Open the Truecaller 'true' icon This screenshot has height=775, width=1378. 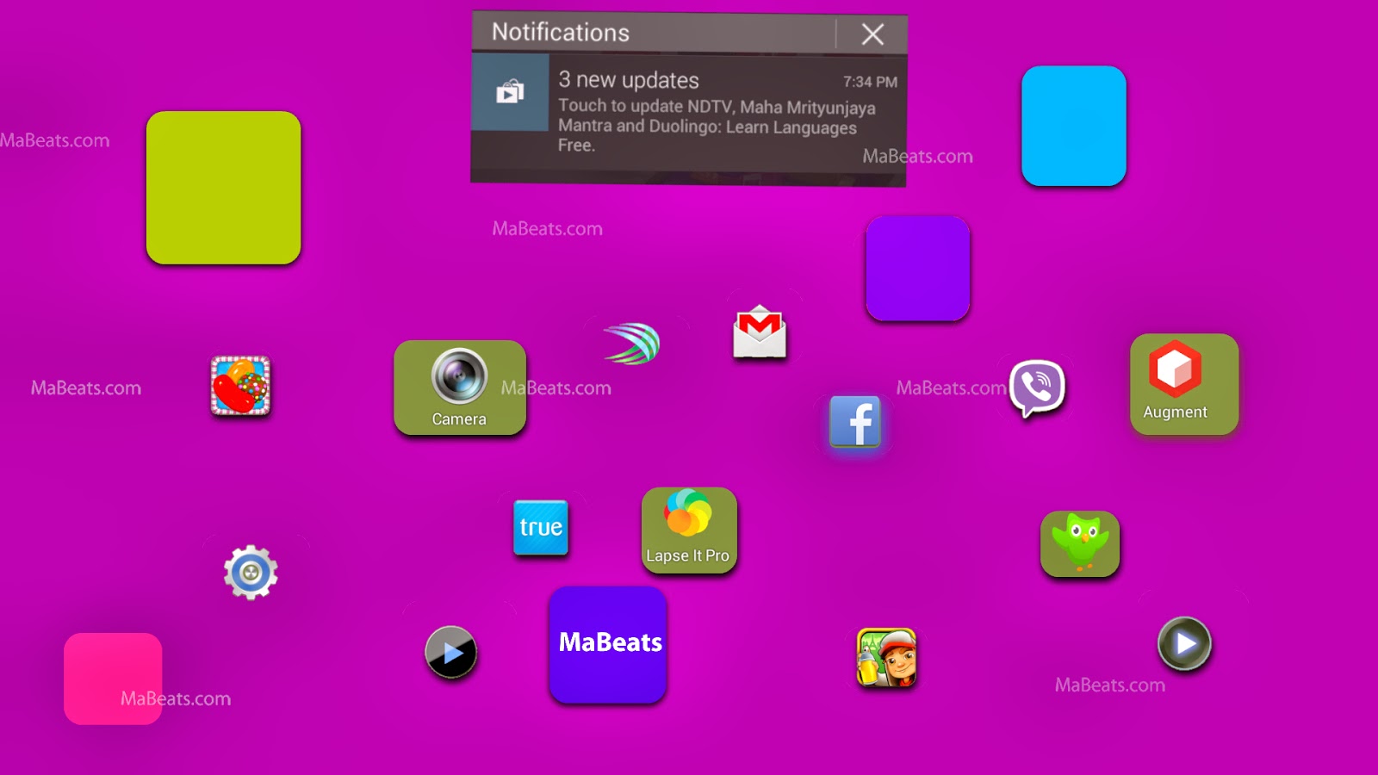click(x=541, y=527)
